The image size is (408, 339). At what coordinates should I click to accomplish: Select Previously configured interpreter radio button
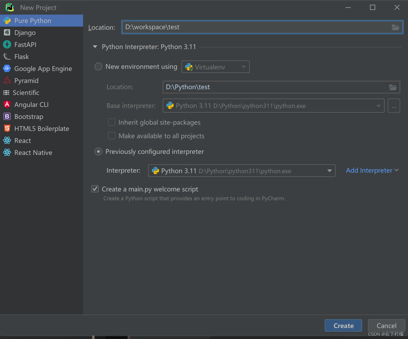click(x=98, y=152)
